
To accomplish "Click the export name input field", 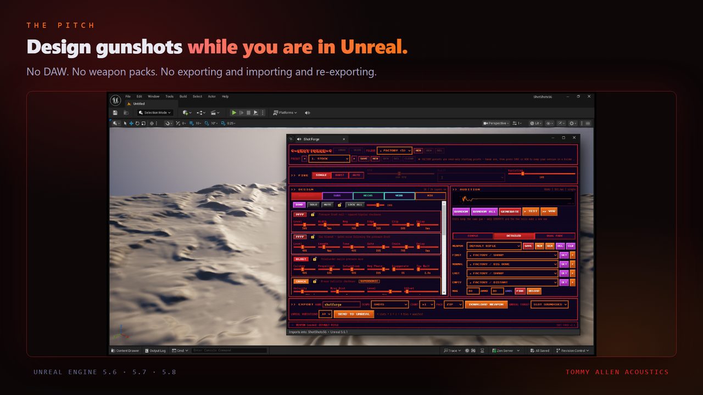I will 341,304.
